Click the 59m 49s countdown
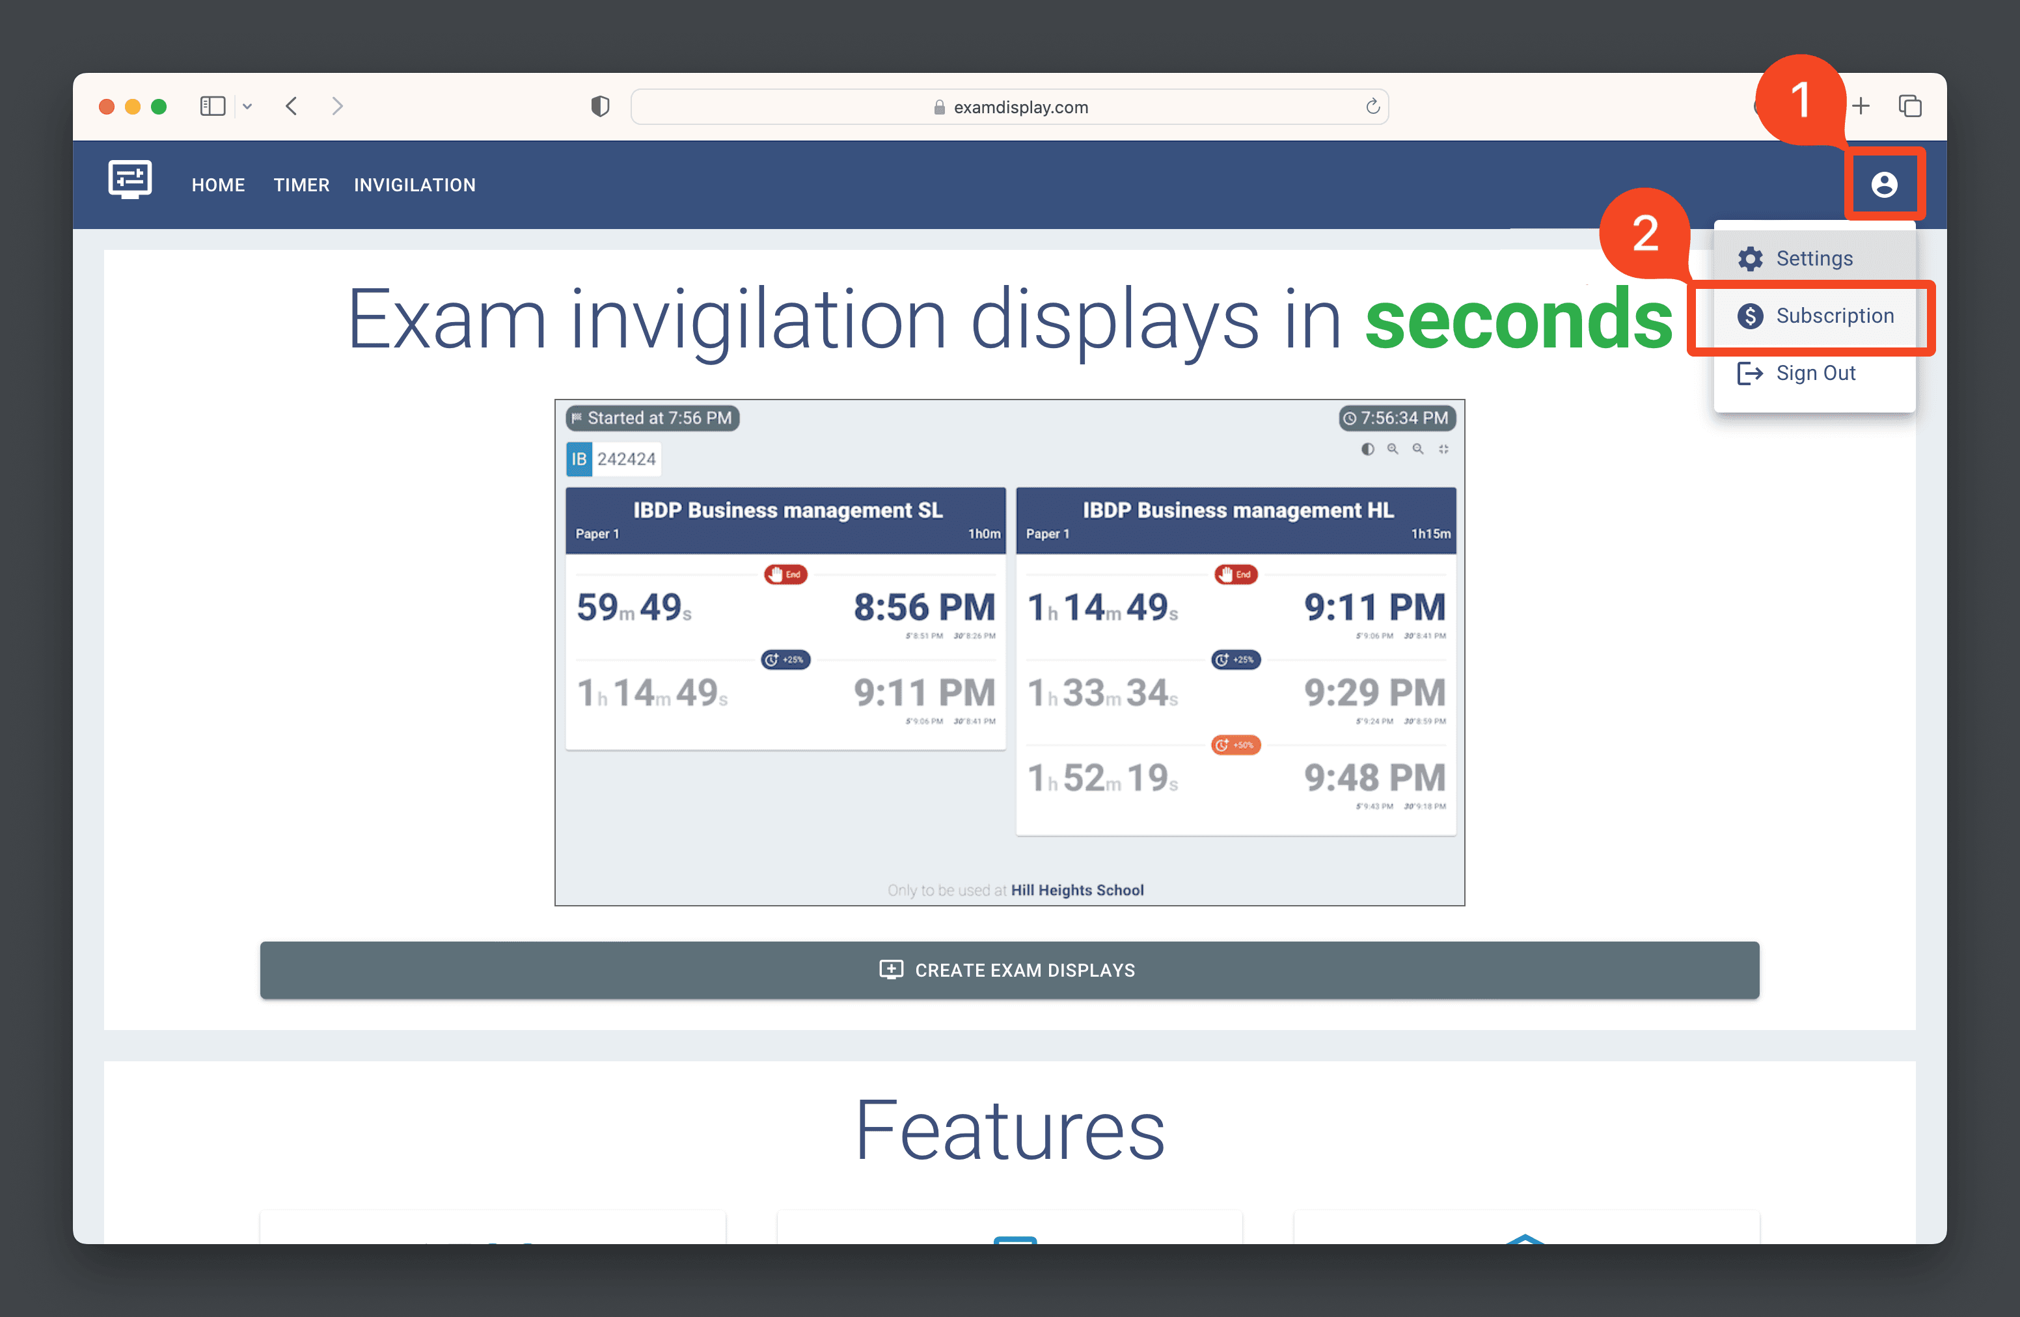 click(x=634, y=608)
